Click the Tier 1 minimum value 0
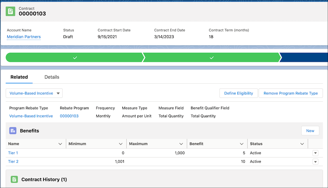The height and width of the screenshot is (188, 328). coord(123,153)
